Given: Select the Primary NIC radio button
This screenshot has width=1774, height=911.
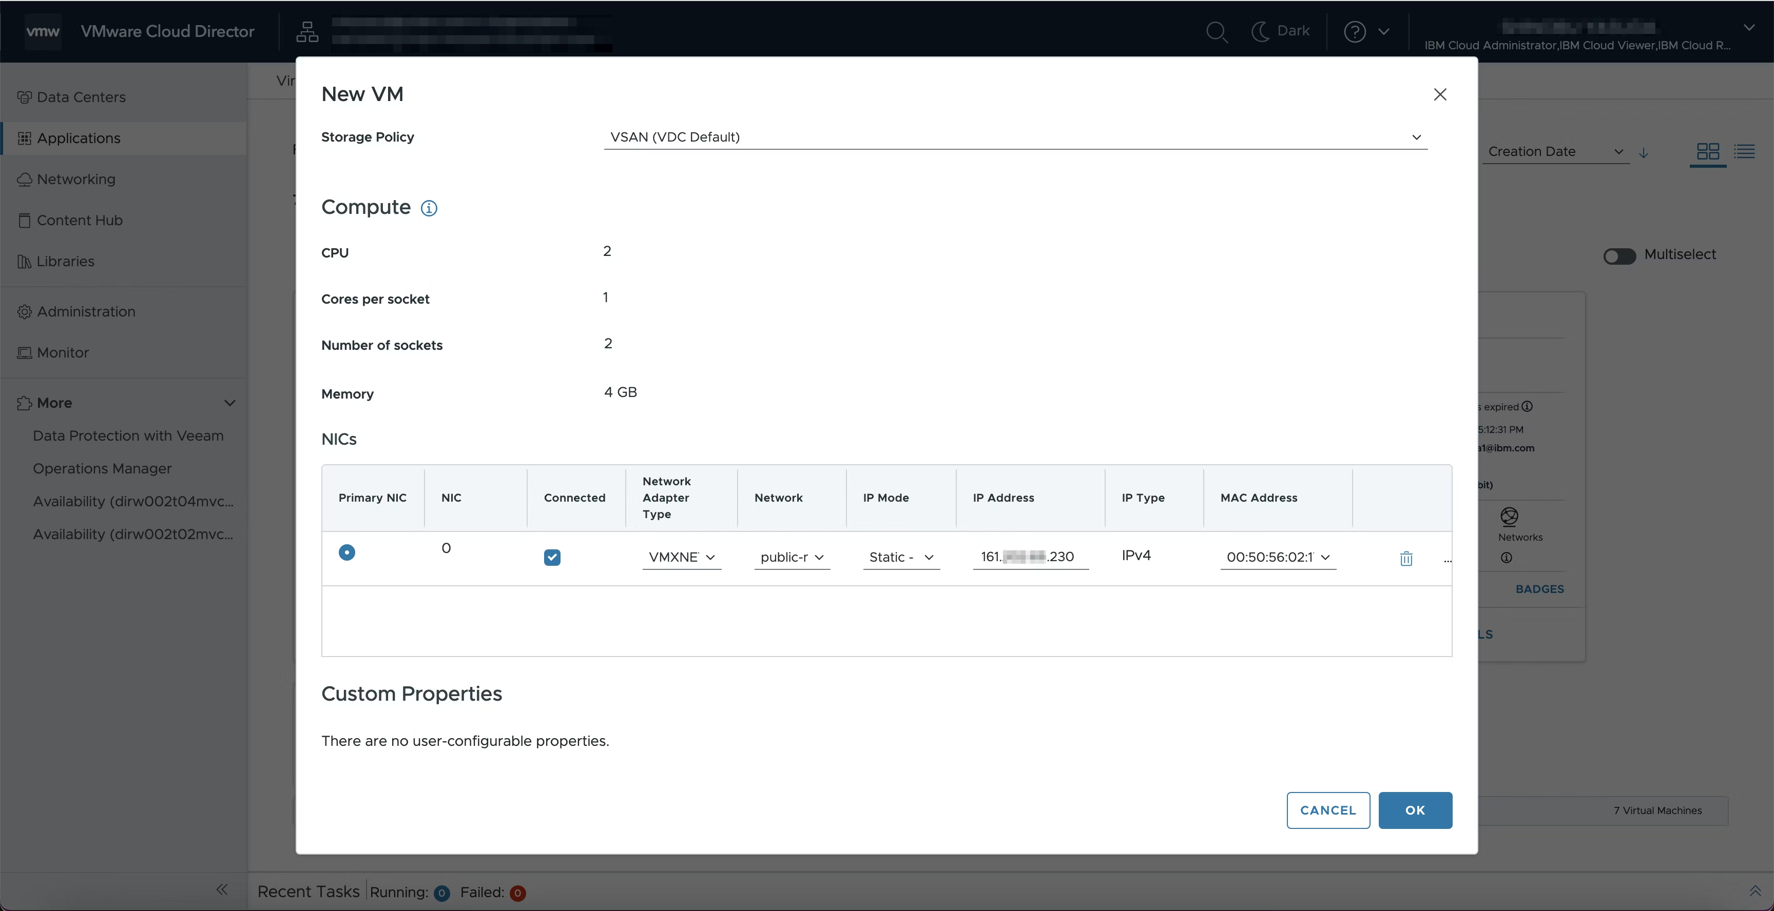Looking at the screenshot, I should pos(346,552).
